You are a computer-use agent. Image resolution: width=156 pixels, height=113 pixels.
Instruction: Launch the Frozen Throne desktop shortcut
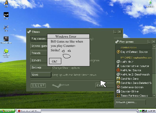[6, 39]
